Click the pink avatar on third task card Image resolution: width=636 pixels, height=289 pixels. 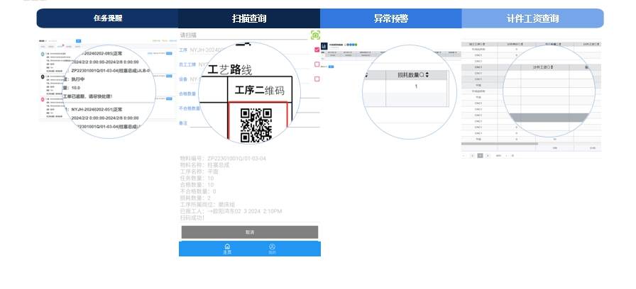click(x=43, y=99)
